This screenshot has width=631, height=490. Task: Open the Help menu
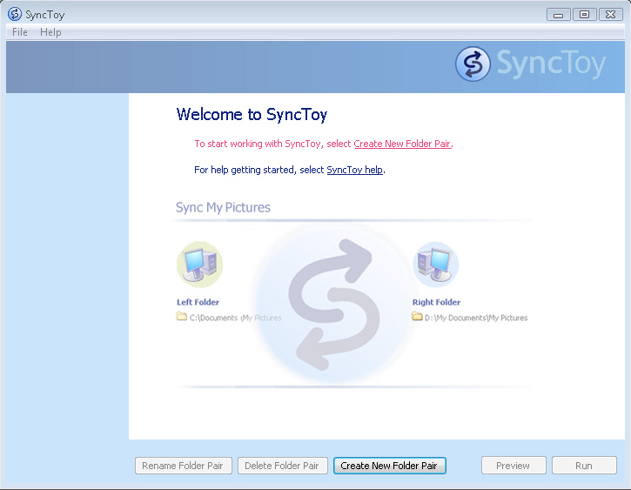(x=50, y=32)
